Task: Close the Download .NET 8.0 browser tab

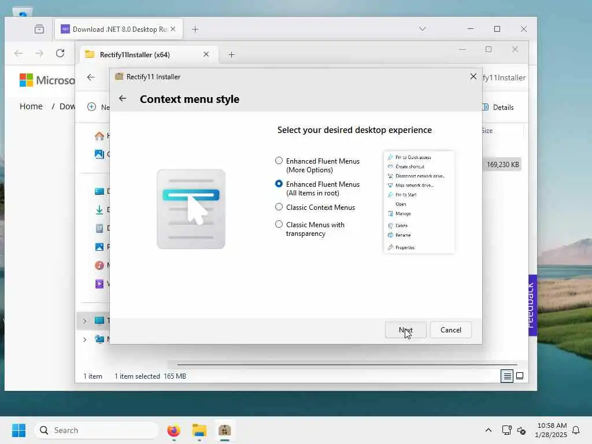Action: [173, 29]
